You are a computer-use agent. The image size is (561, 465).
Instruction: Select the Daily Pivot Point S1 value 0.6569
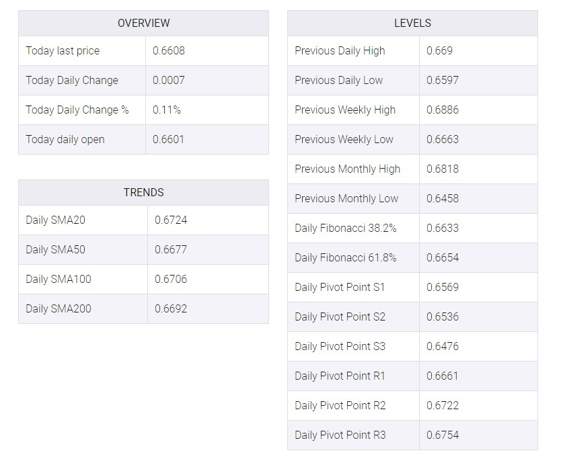click(443, 288)
